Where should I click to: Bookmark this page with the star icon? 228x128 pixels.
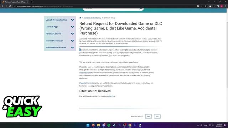205,6
